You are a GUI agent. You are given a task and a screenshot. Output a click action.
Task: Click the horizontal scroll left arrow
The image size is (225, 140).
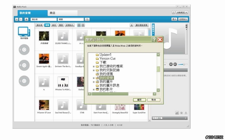[x=90, y=94]
